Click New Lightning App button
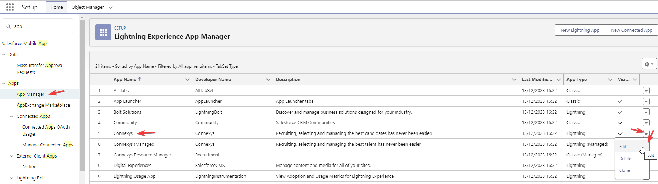 click(580, 30)
